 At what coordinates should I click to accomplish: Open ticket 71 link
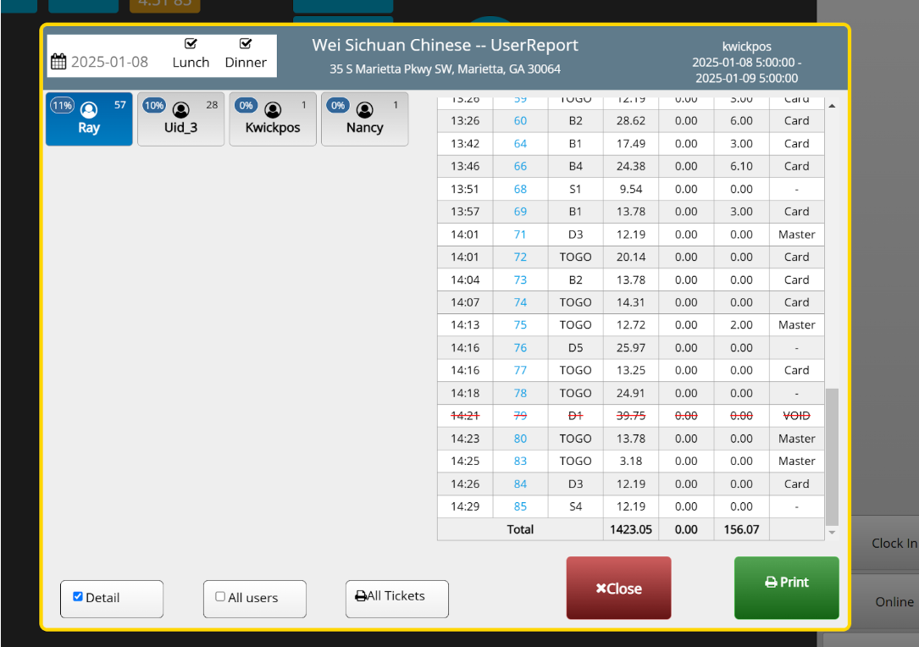point(520,235)
